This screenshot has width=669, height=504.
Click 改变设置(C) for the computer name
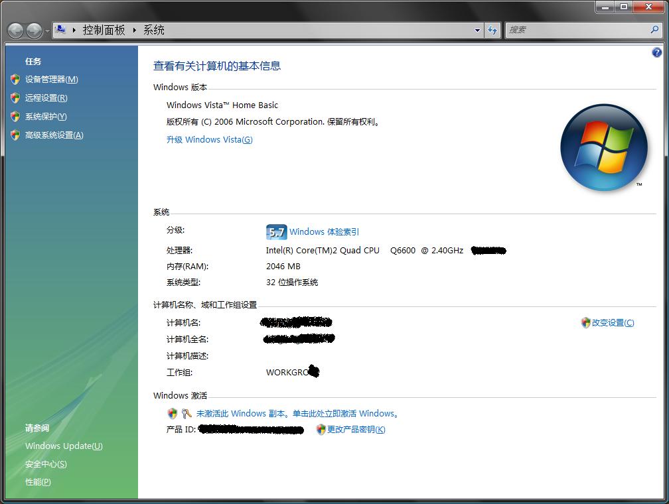(x=613, y=323)
